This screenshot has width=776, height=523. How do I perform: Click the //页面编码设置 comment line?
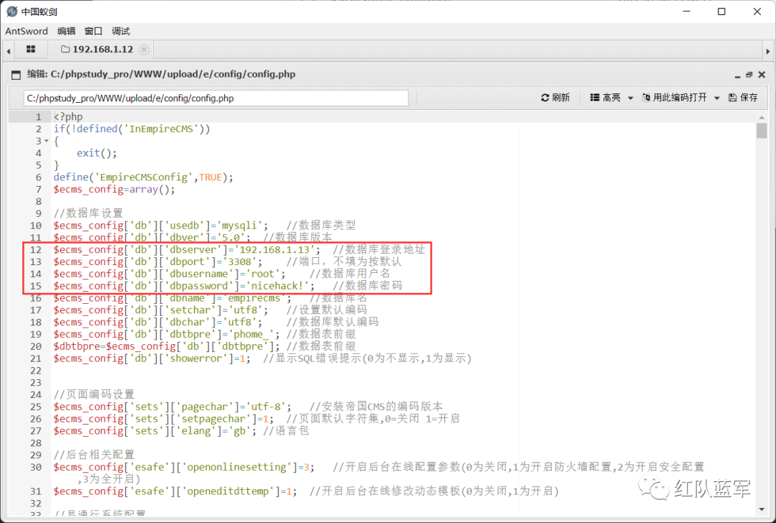pyautogui.click(x=94, y=394)
